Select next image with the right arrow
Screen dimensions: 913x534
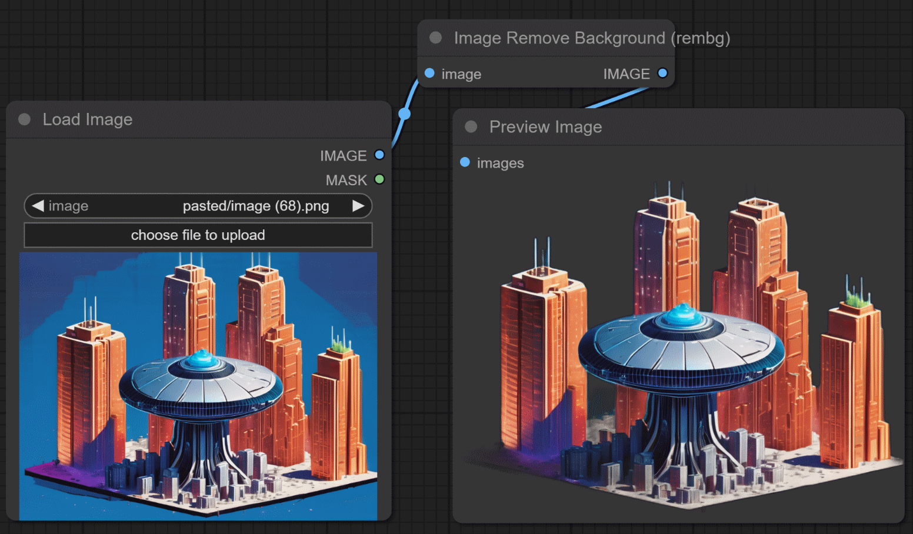pos(358,206)
